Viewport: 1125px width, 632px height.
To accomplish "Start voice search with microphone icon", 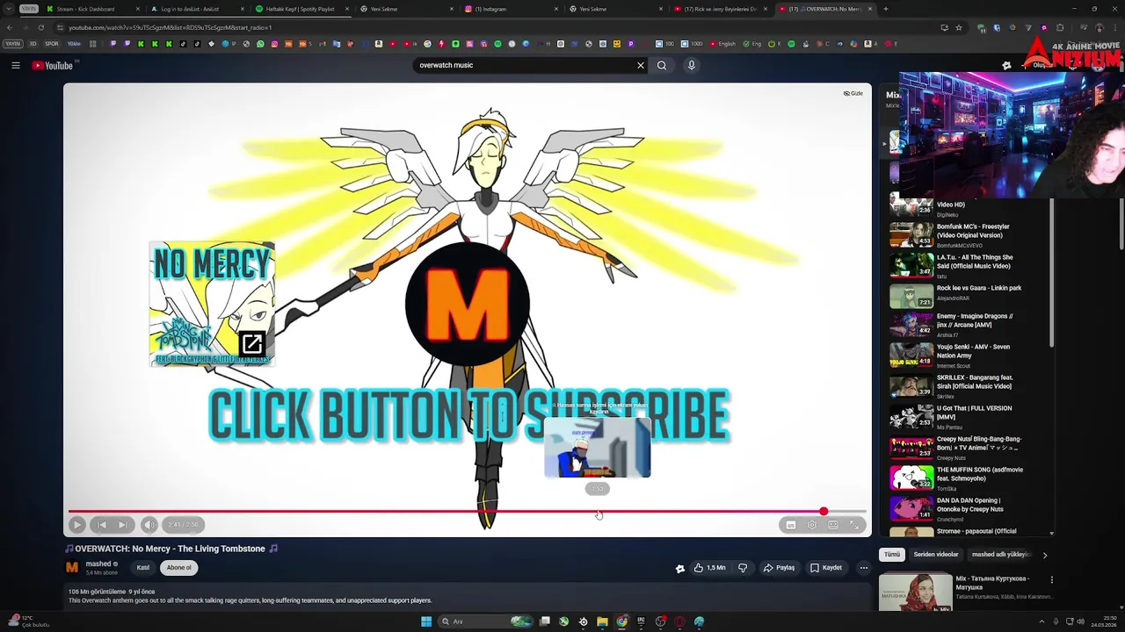I will click(692, 65).
